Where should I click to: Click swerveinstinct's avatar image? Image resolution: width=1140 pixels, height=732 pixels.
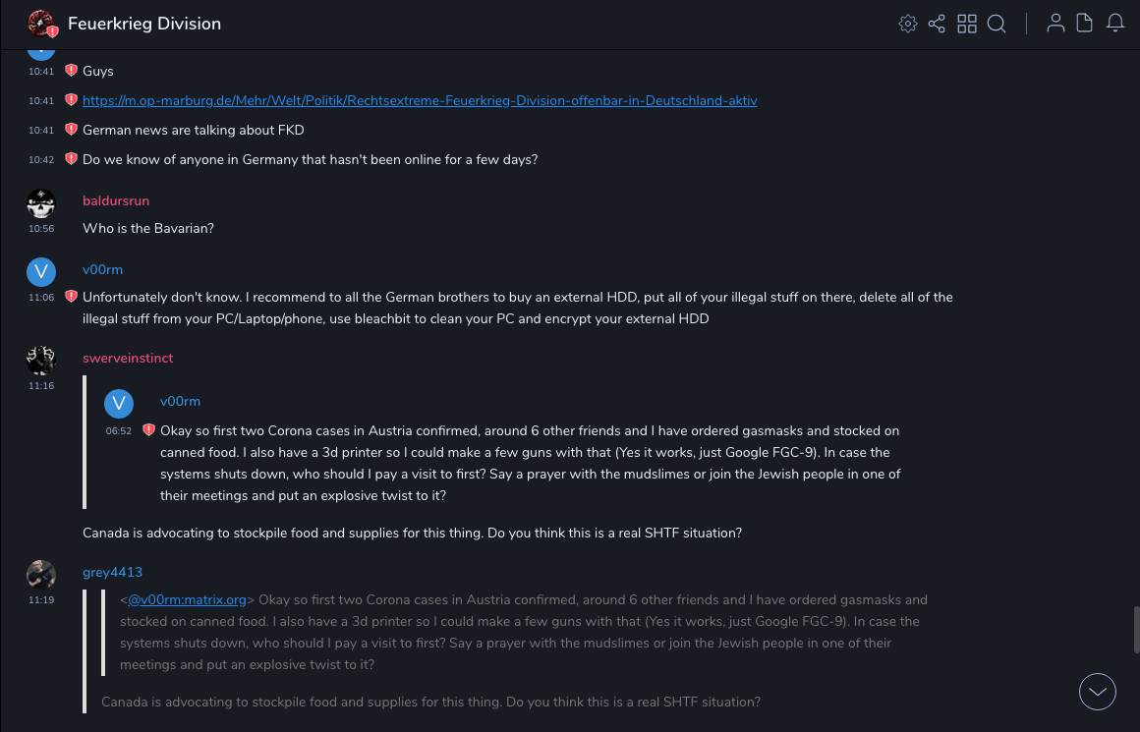40,361
